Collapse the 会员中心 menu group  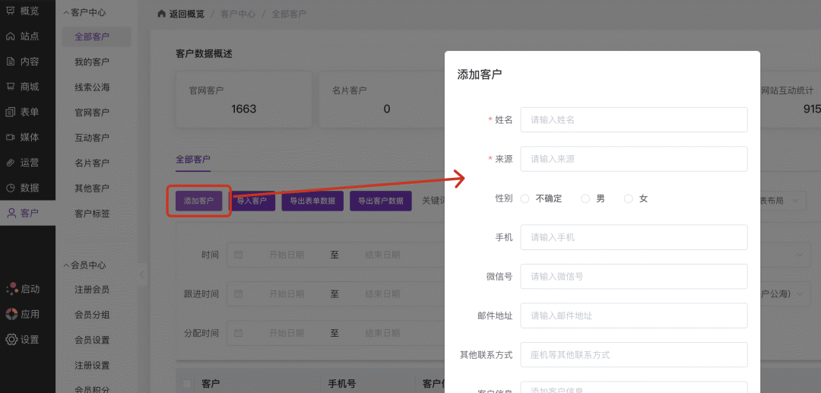[x=65, y=265]
